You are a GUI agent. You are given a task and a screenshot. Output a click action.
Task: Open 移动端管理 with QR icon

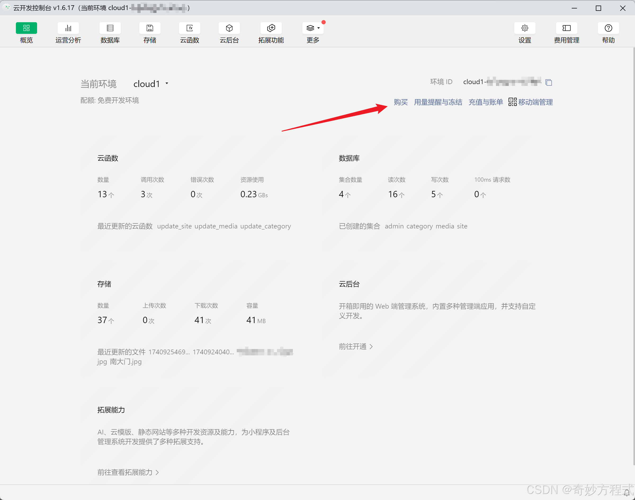[x=531, y=102]
